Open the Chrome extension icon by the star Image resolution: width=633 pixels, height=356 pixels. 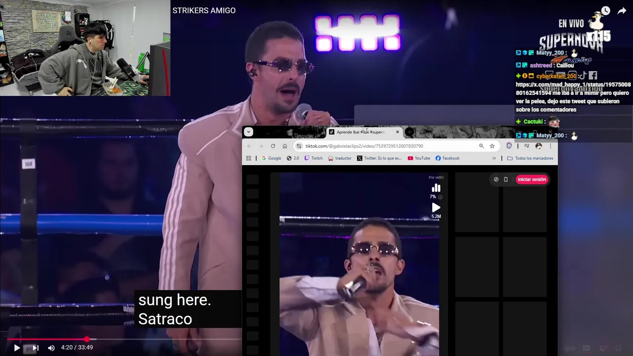509,146
